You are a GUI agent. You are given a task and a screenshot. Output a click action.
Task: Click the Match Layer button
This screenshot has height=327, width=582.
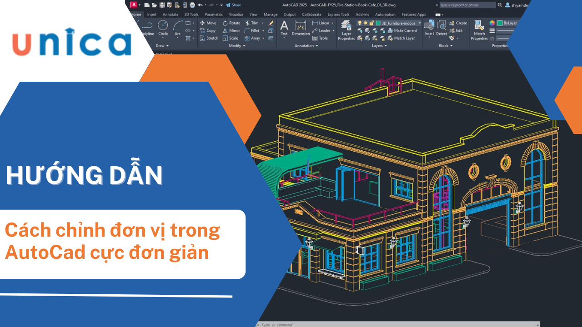pos(401,38)
